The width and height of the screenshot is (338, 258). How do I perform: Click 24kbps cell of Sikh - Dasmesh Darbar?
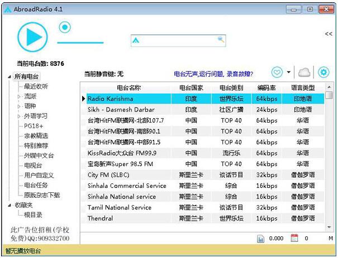[x=266, y=110]
